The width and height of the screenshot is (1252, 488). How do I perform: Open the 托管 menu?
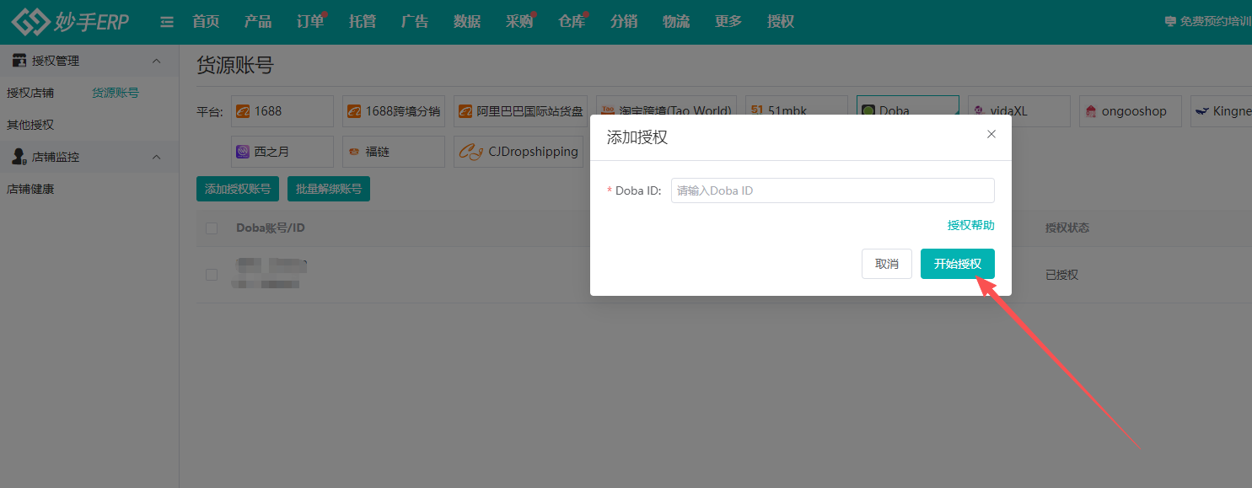[363, 22]
